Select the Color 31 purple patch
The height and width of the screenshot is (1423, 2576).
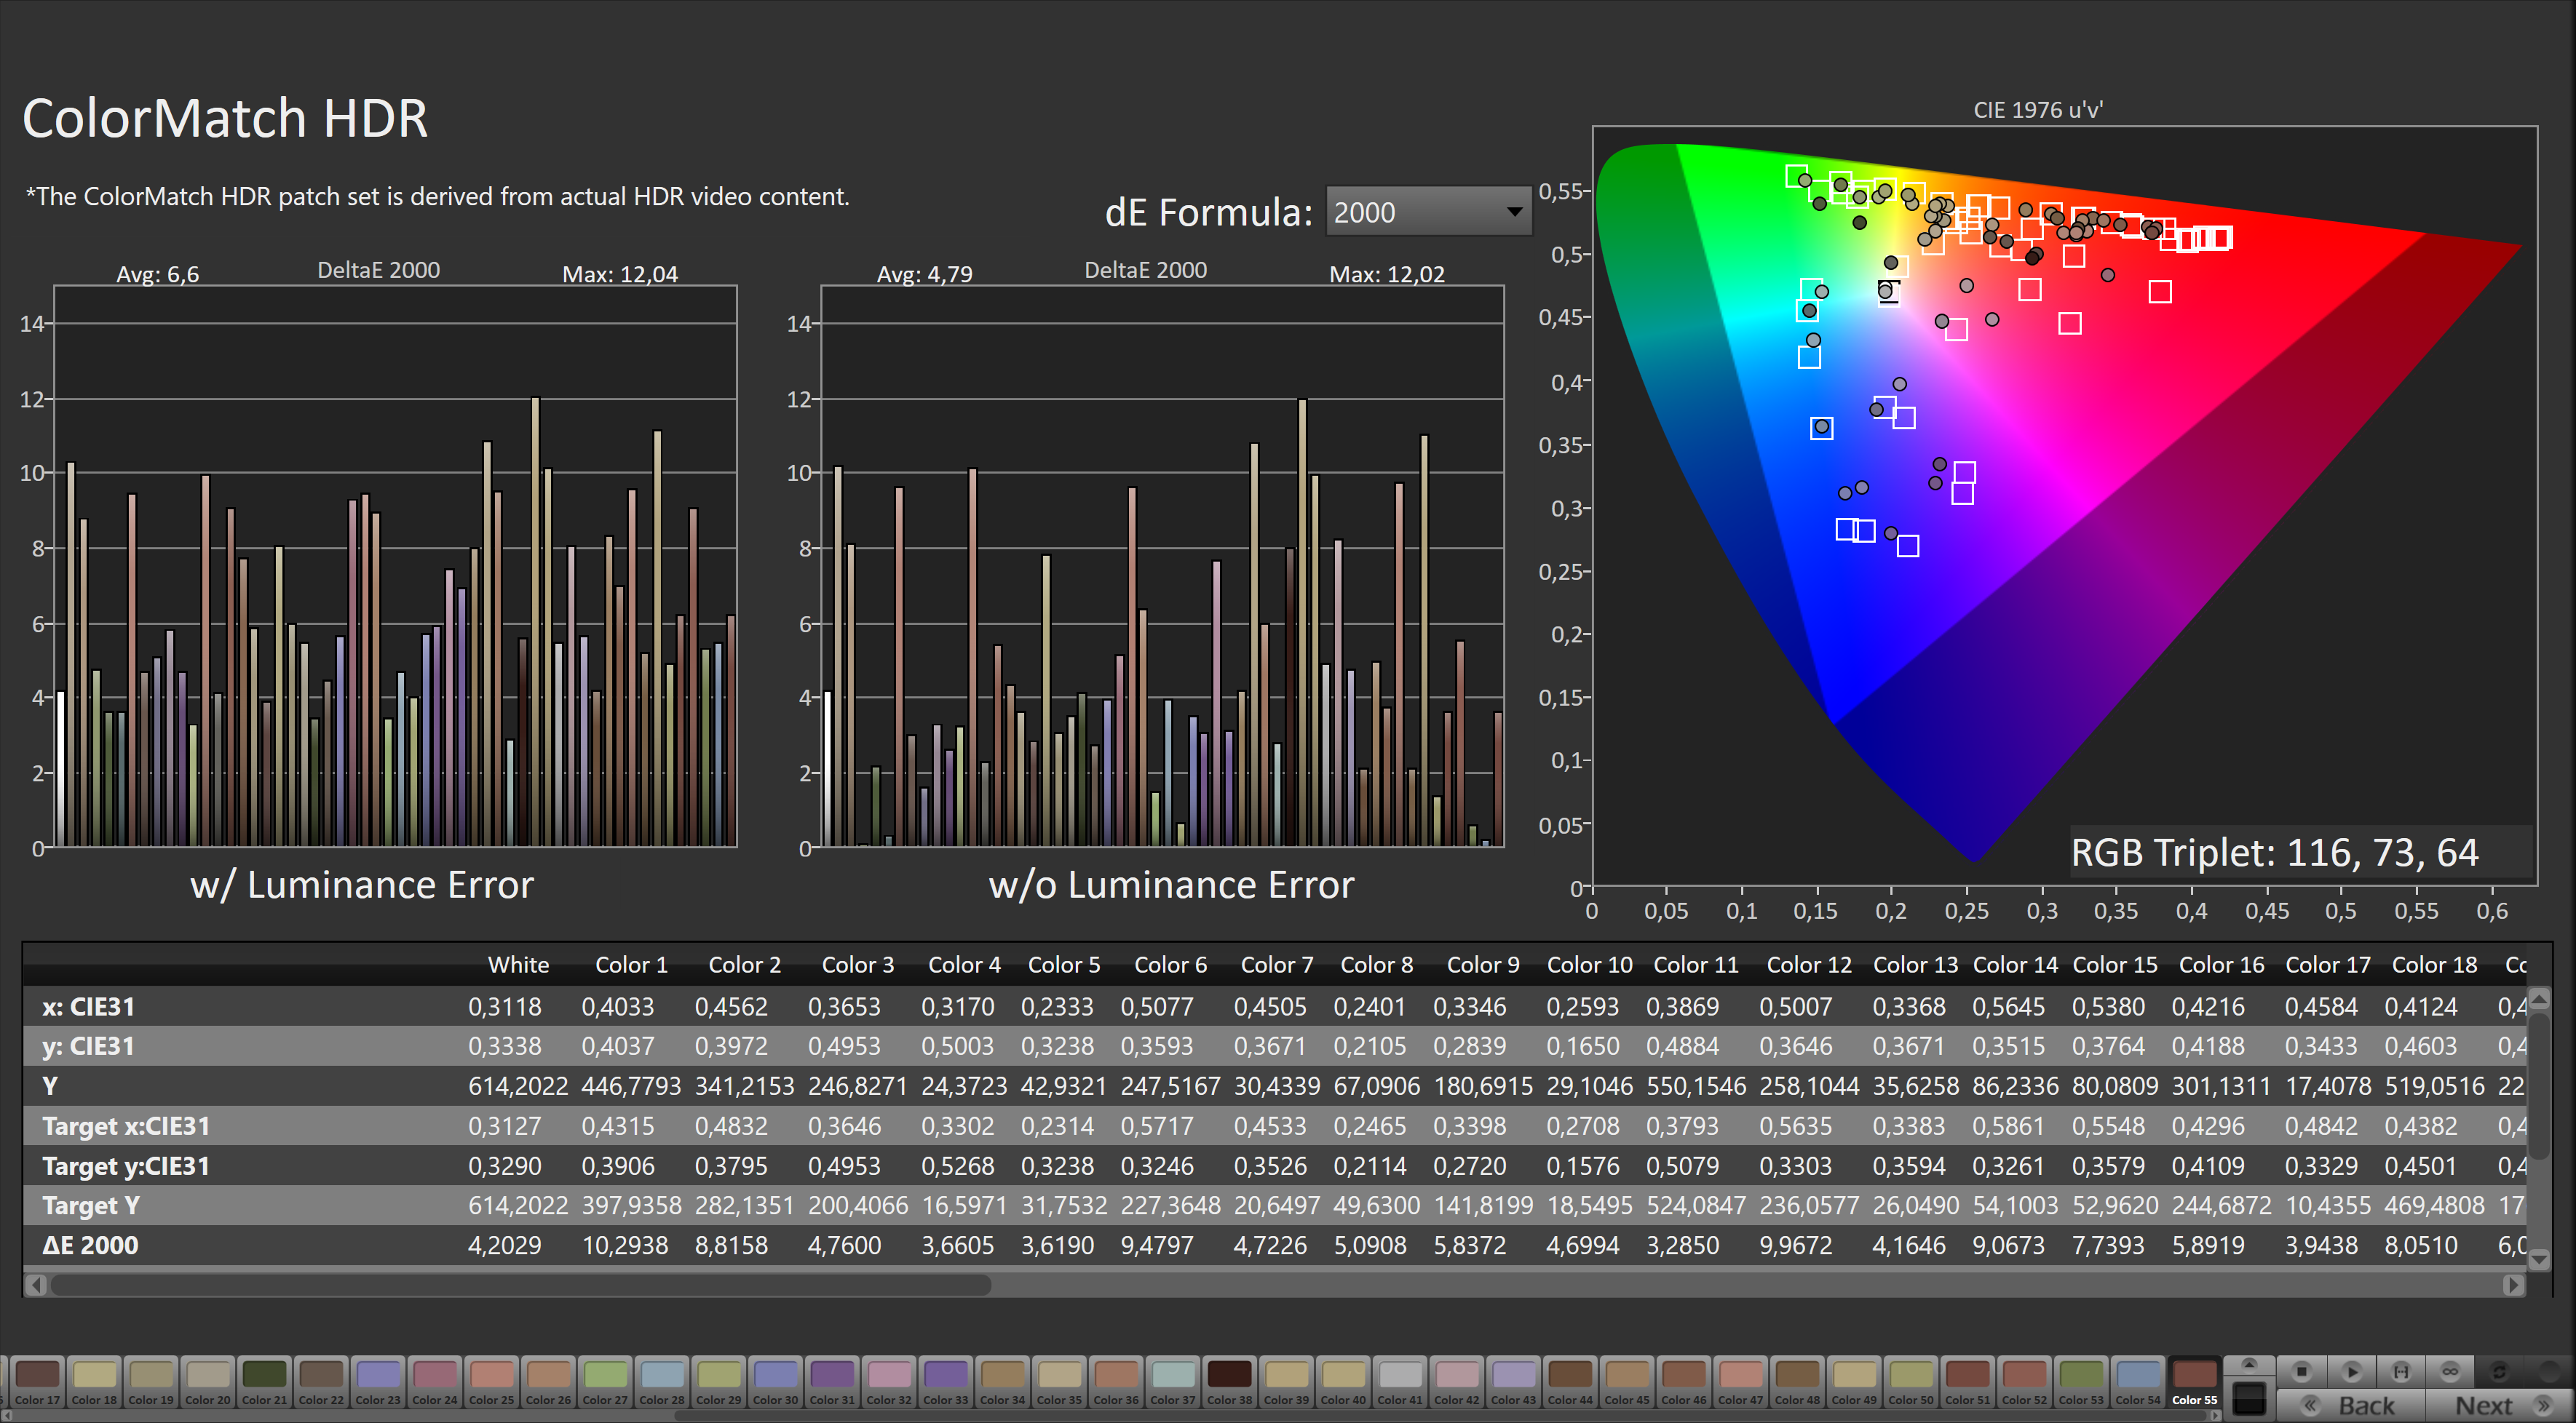pos(832,1381)
